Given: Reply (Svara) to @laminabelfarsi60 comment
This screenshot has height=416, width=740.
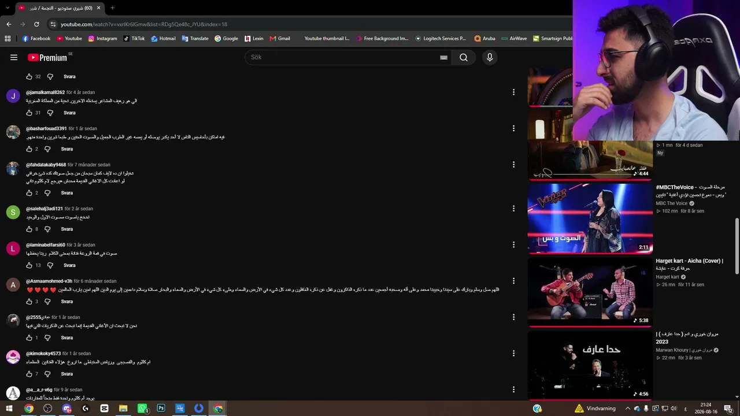Looking at the screenshot, I should pyautogui.click(x=69, y=265).
